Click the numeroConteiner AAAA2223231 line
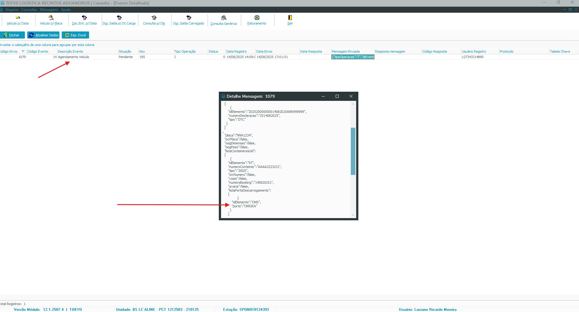Viewport: 579px width, 312px height. click(x=255, y=167)
